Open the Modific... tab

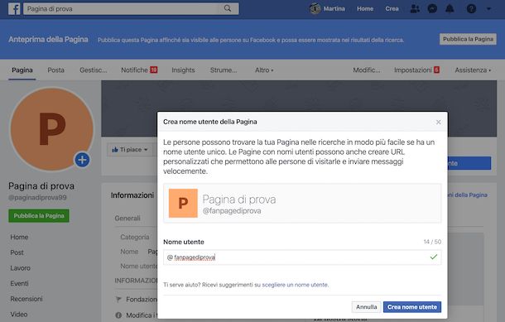367,70
